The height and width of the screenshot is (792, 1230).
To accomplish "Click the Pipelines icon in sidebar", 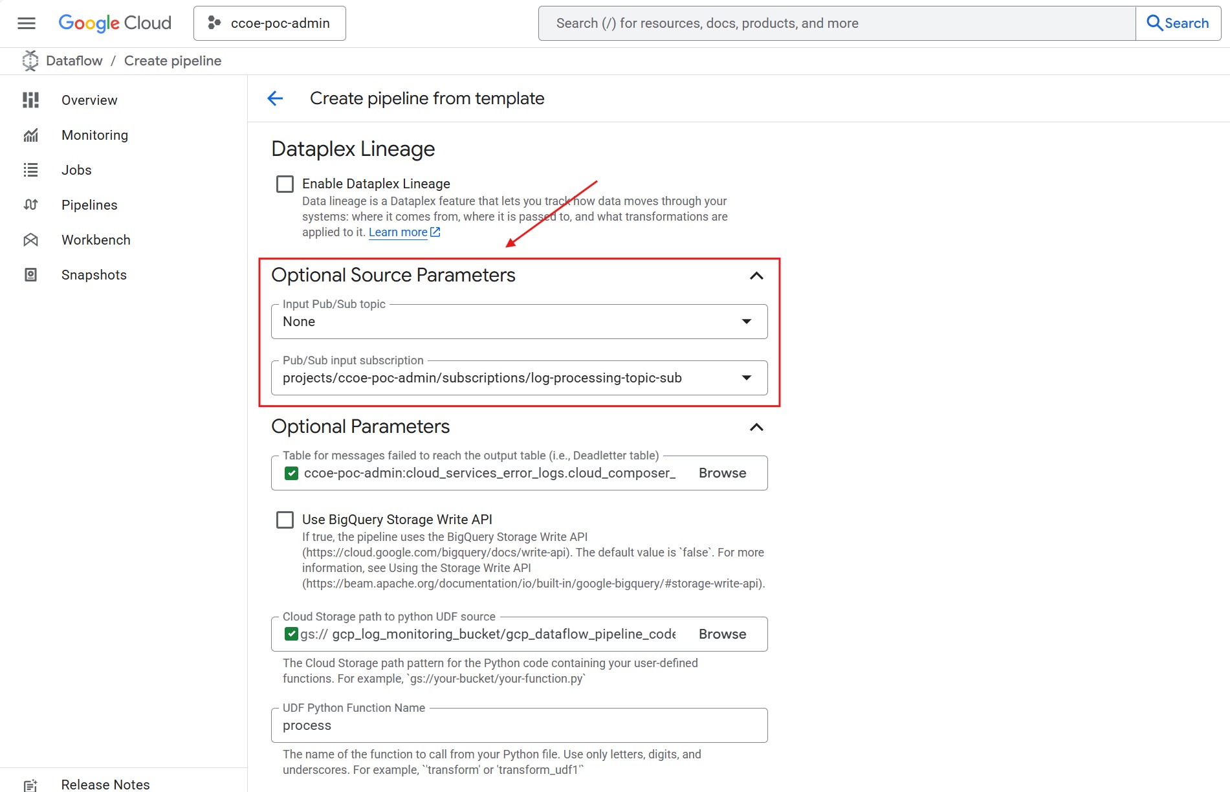I will coord(30,205).
